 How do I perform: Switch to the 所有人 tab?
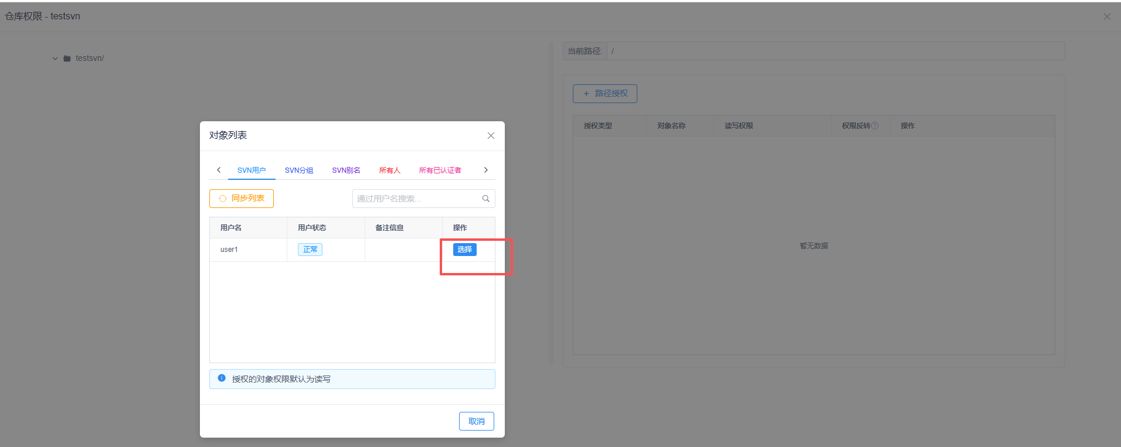pyautogui.click(x=389, y=170)
